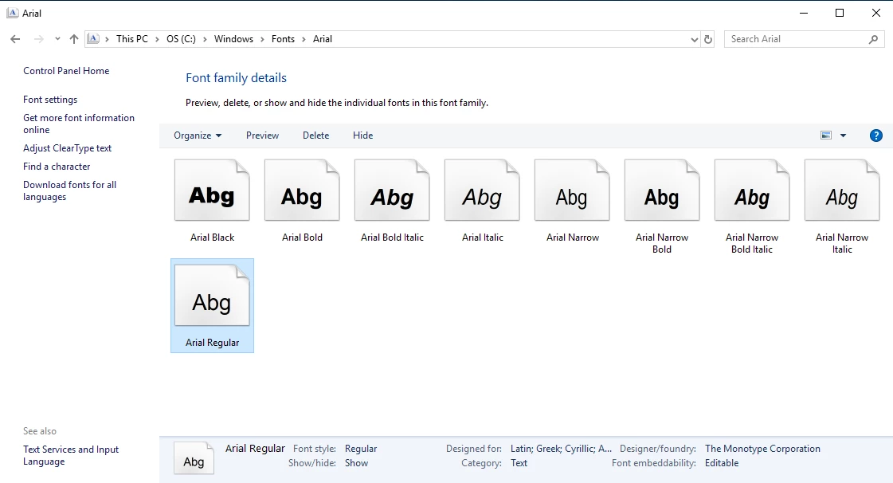Select the Arial Italic font icon
This screenshot has height=483, width=893.
[482, 190]
